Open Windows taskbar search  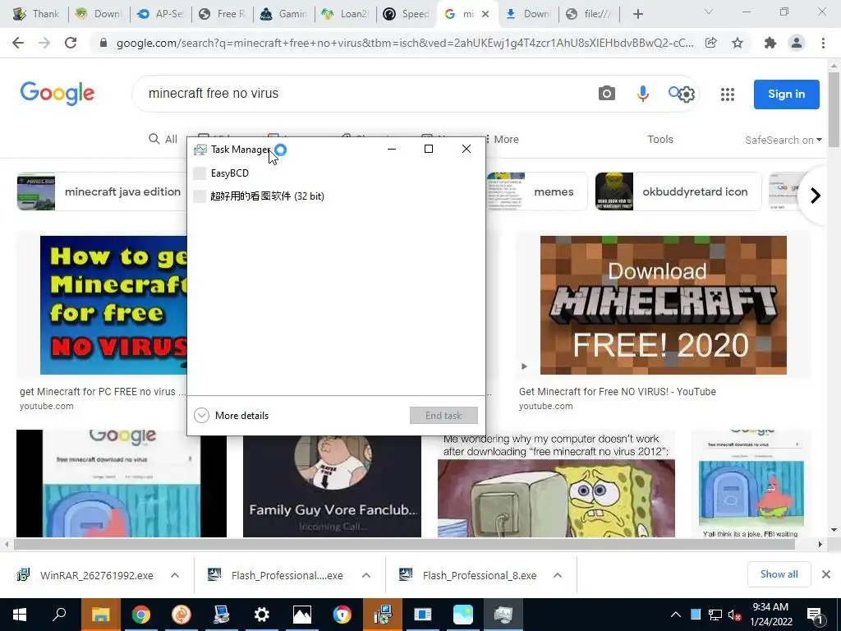(x=59, y=615)
